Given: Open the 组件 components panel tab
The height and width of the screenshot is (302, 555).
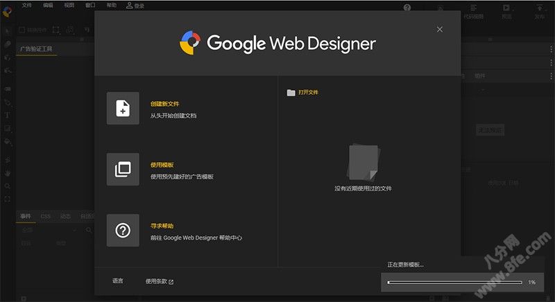Looking at the screenshot, I should tap(480, 76).
